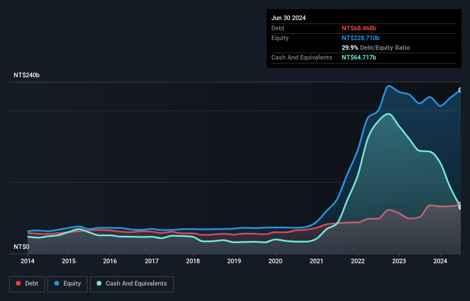Click the 2015 x-axis label
470x301 pixels.
[x=69, y=261]
